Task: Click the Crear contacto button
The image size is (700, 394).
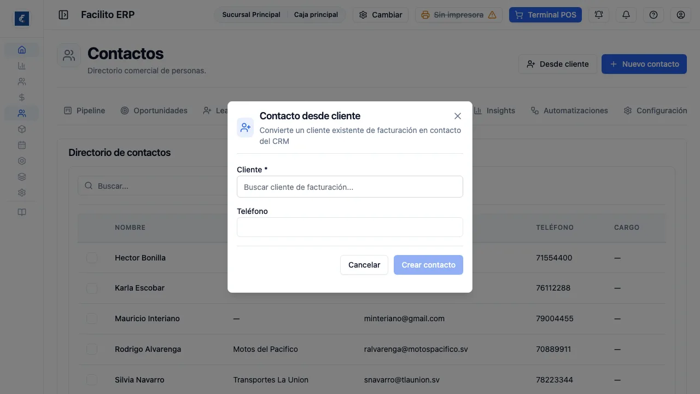Action: pos(428,265)
